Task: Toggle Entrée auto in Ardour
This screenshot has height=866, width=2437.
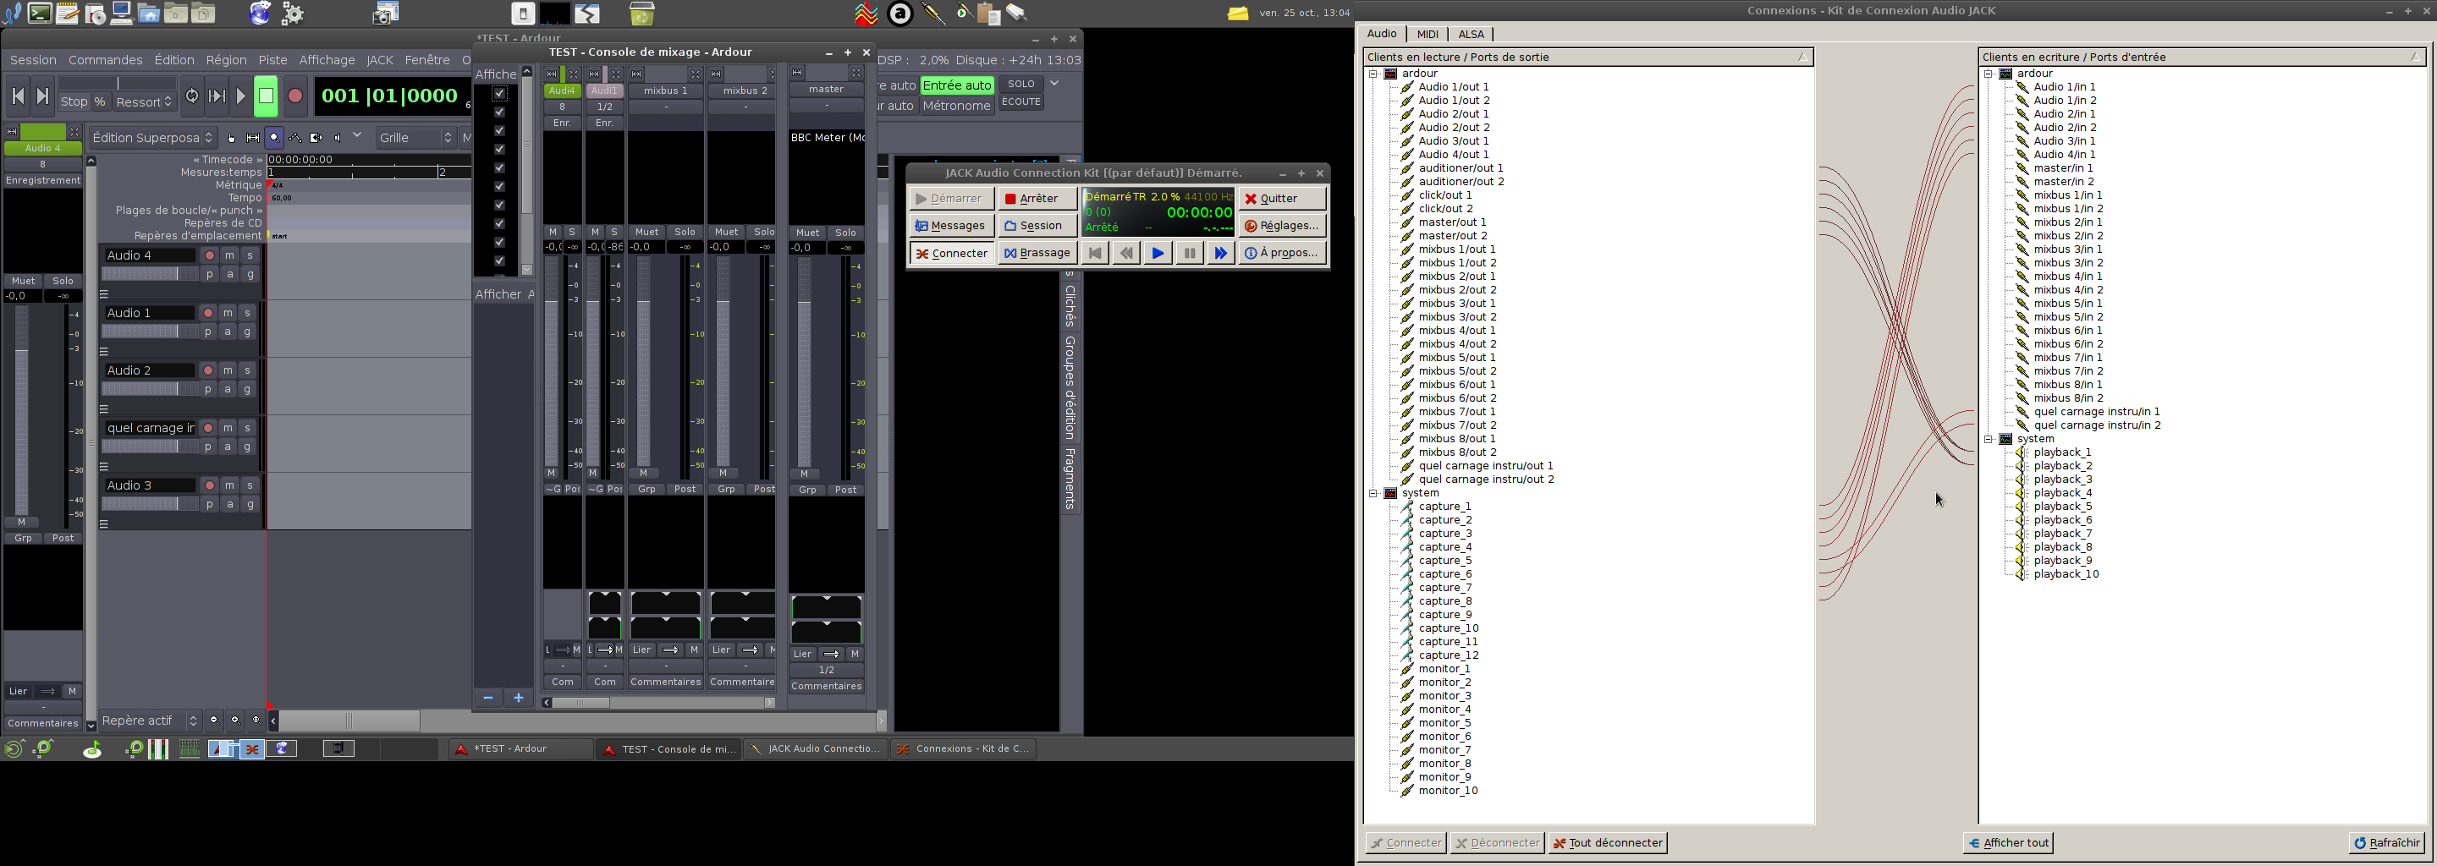Action: pos(956,85)
